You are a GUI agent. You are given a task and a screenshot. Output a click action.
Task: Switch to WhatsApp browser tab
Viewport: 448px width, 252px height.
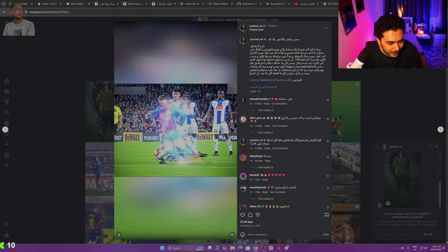[20, 4]
